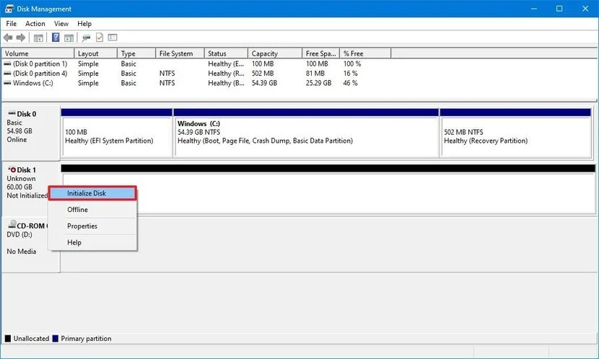The height and width of the screenshot is (359, 599).
Task: Sort by the File System column header
Action: 180,53
